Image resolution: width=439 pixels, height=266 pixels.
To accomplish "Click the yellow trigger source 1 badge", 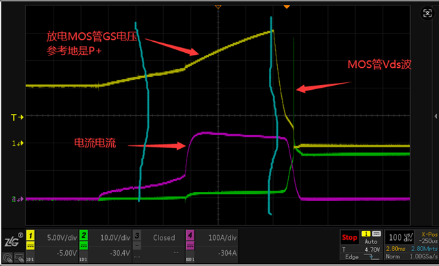I will [x=366, y=234].
